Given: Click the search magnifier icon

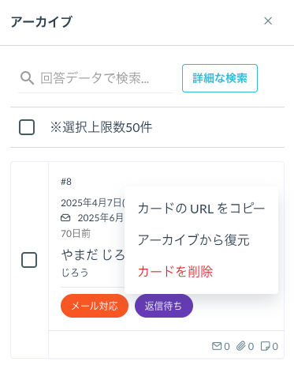Looking at the screenshot, I should (27, 78).
